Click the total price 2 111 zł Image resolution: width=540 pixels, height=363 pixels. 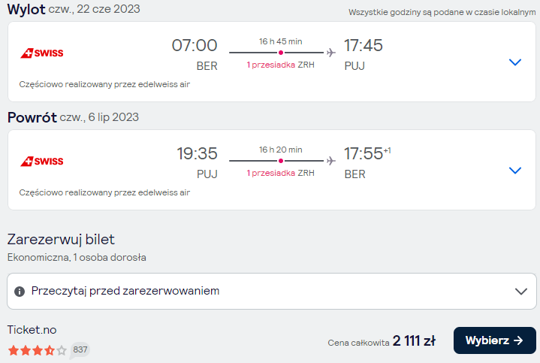[x=414, y=341]
